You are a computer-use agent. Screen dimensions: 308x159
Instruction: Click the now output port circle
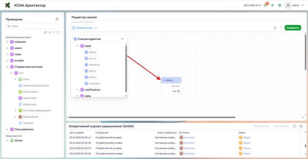point(178,91)
